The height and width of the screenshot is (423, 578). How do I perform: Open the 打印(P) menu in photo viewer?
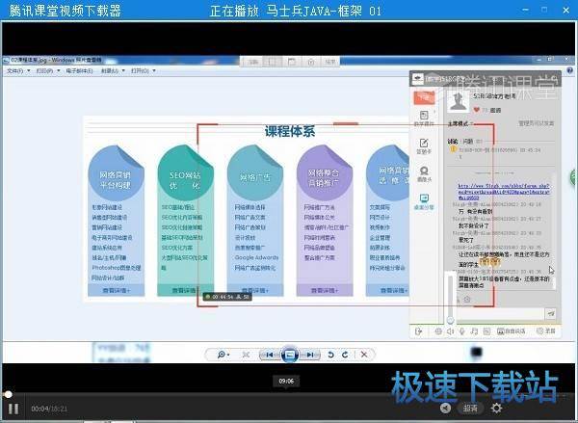[44, 70]
